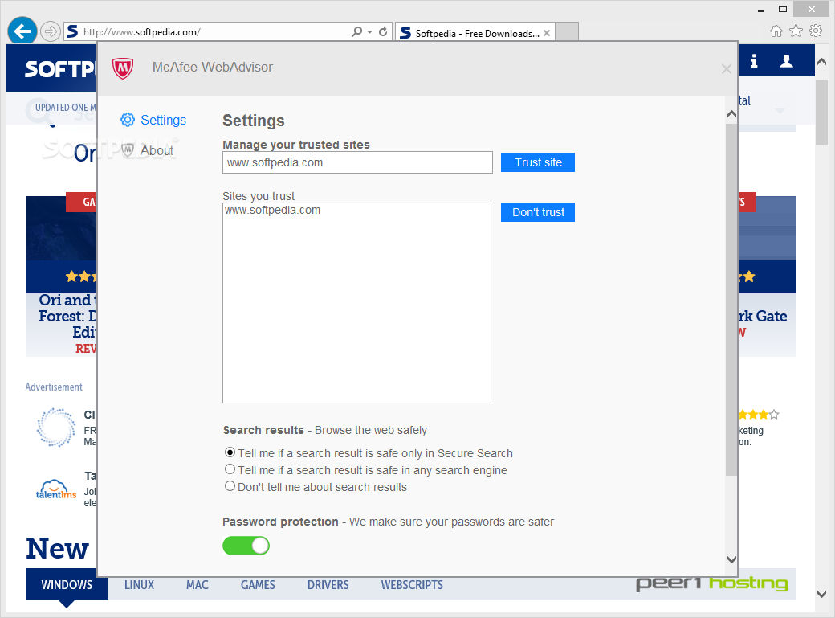
Task: Select the Softpedia - Free Downloads tab
Action: pyautogui.click(x=475, y=33)
